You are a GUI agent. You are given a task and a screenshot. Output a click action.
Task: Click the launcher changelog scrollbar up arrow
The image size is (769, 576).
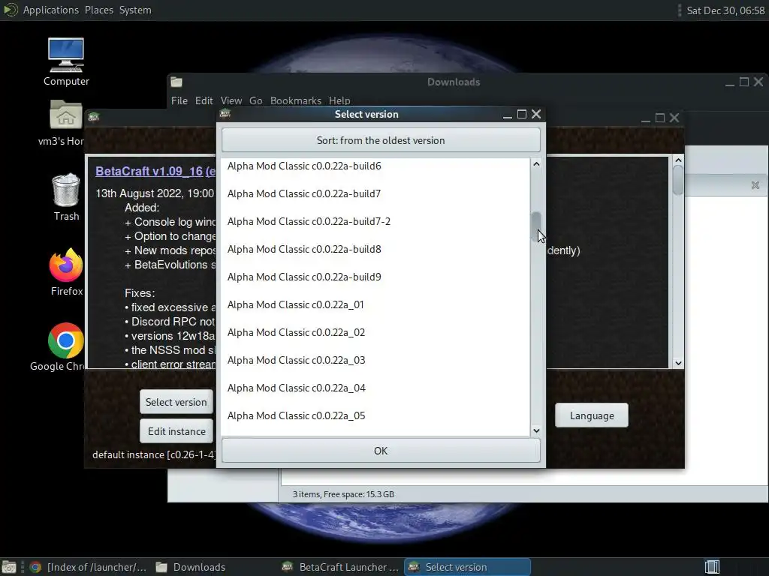678,160
